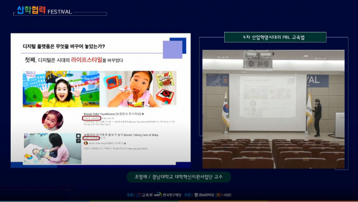Viewport: 358px width, 202px height.
Task: Open the Boram Taking Care of Baby title
Action: [x=121, y=135]
